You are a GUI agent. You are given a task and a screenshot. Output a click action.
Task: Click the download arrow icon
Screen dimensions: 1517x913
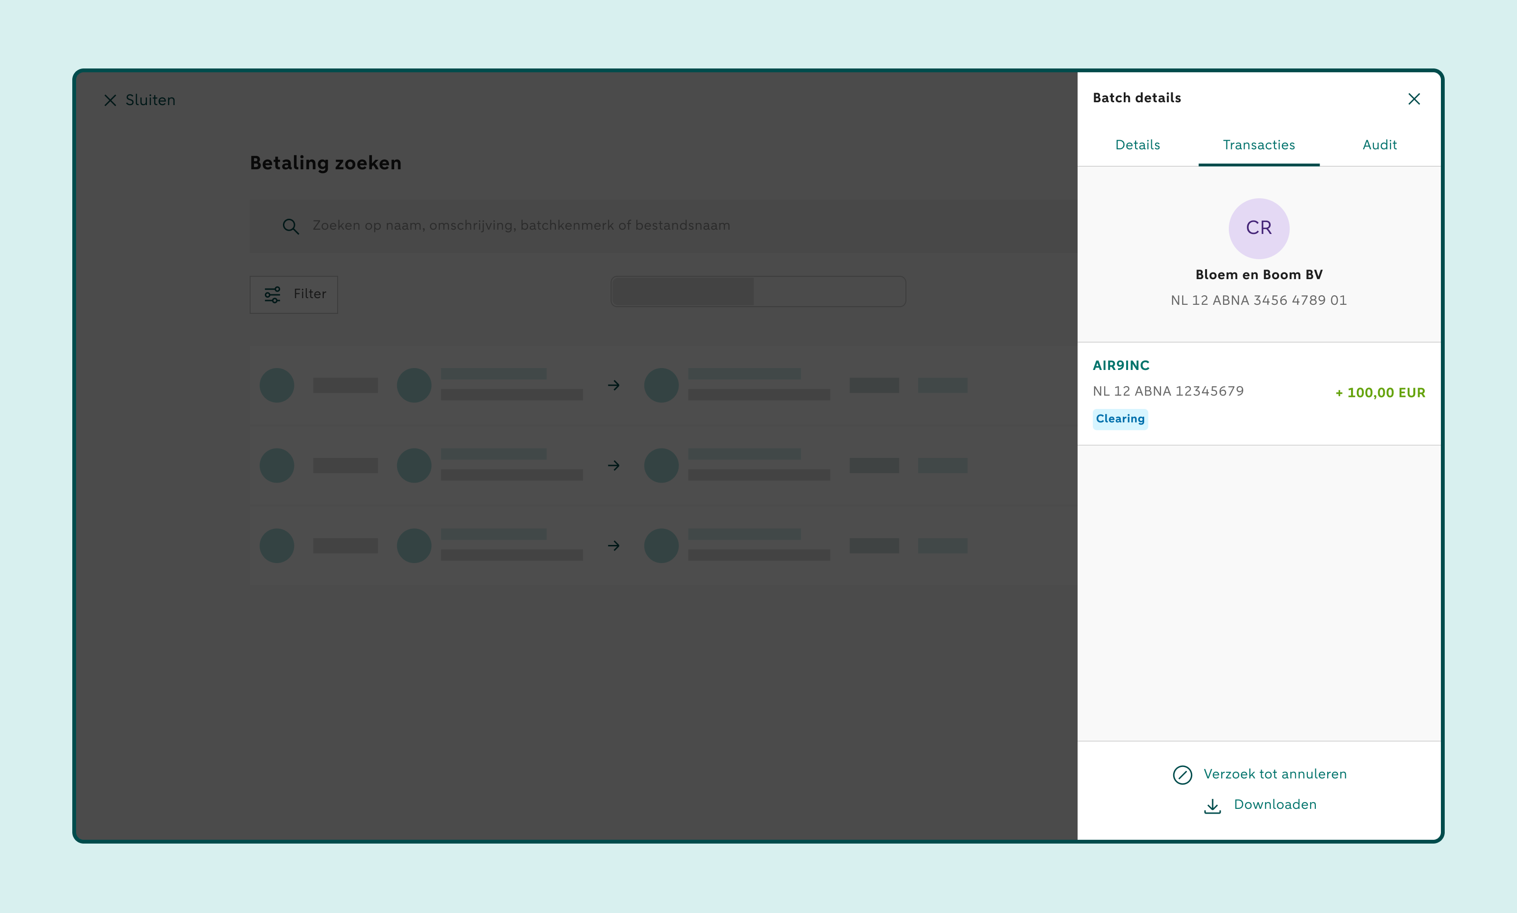pyautogui.click(x=1212, y=806)
